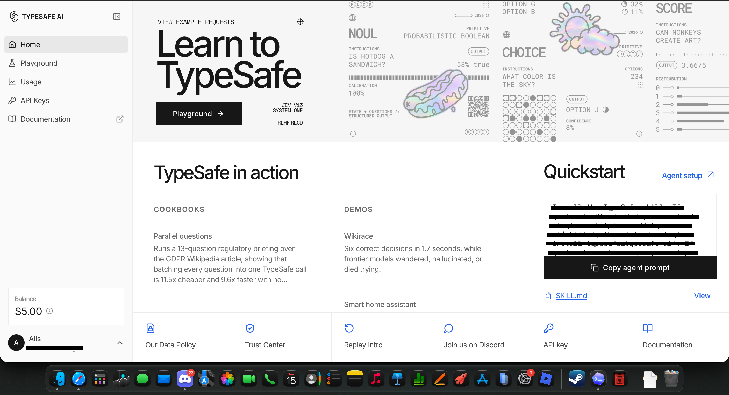The height and width of the screenshot is (395, 729).
Task: Open the Parallel questions cookbook
Action: (230, 258)
